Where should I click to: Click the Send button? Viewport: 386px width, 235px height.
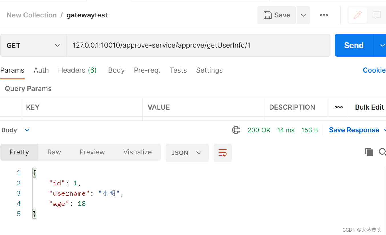[x=354, y=45]
